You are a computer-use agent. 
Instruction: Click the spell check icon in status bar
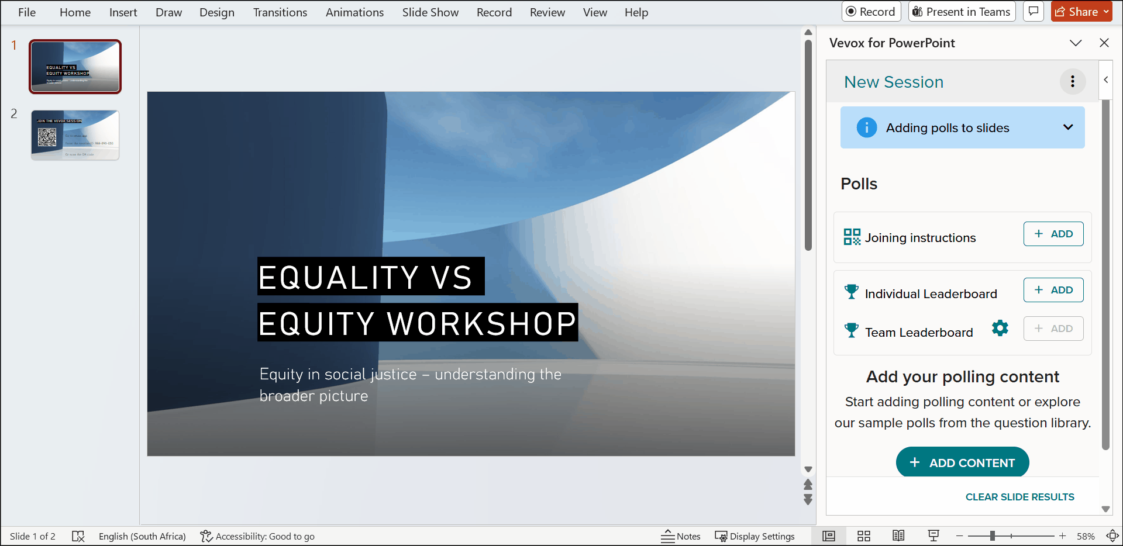click(78, 536)
